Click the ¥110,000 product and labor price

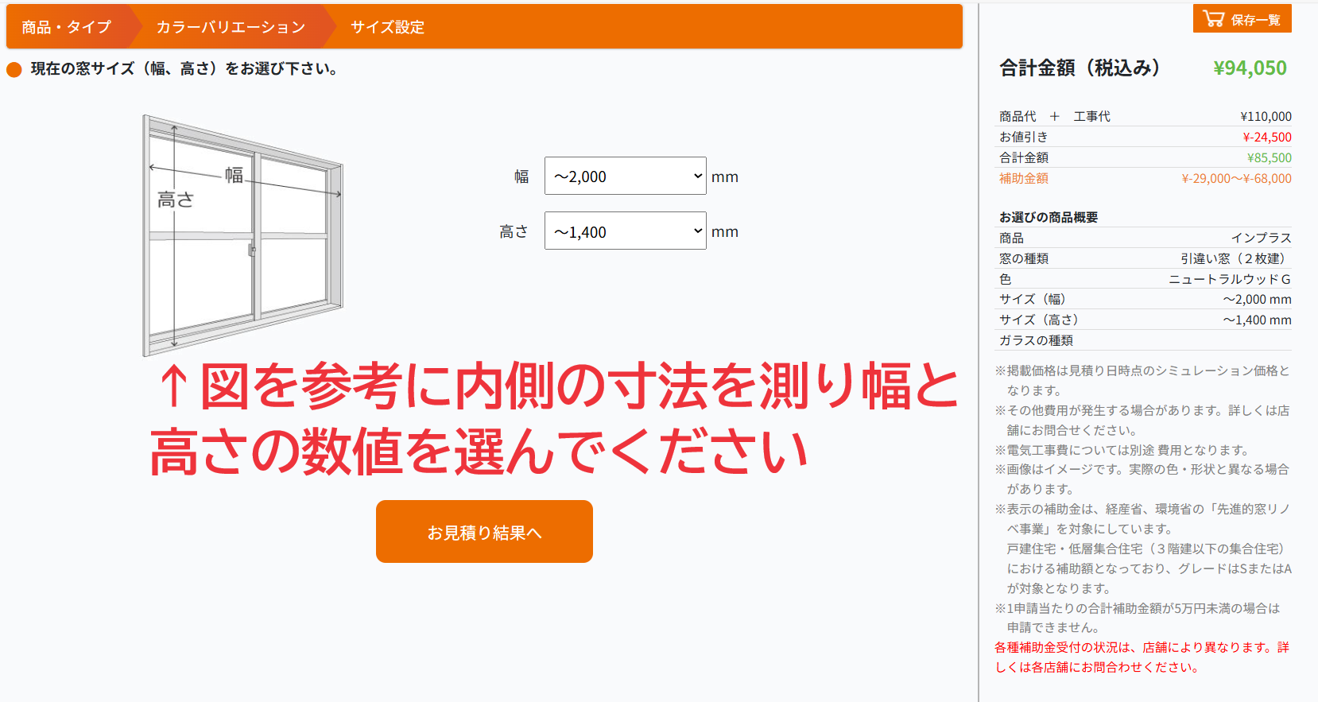coord(1266,116)
